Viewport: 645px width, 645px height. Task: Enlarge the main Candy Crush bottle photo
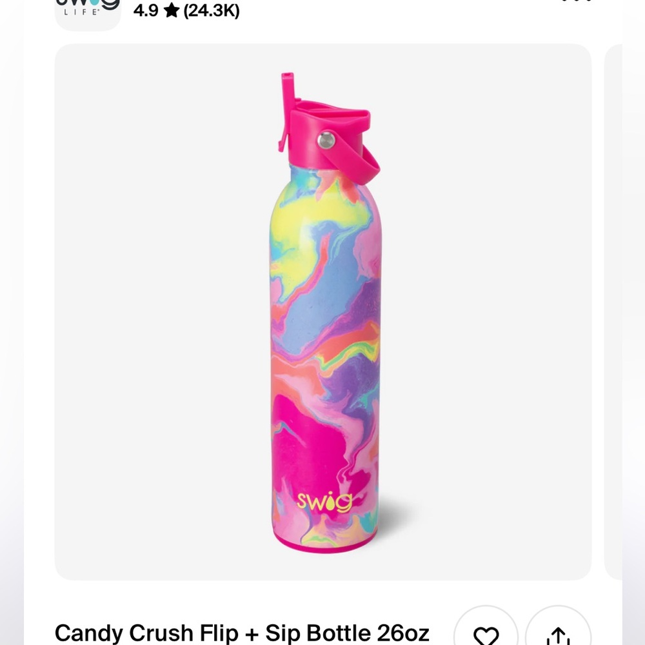322,310
